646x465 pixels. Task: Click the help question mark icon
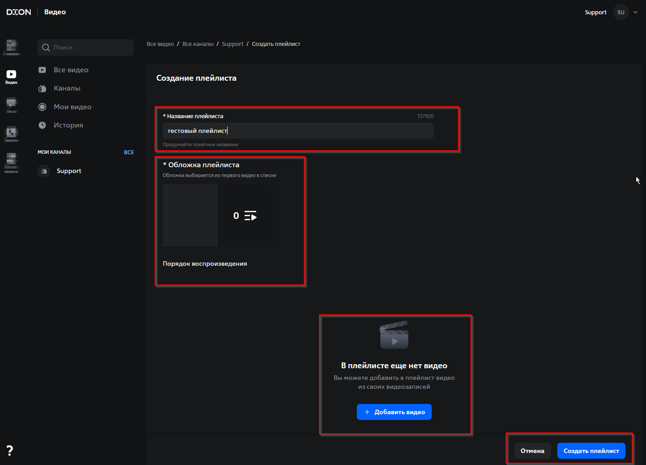tap(10, 450)
